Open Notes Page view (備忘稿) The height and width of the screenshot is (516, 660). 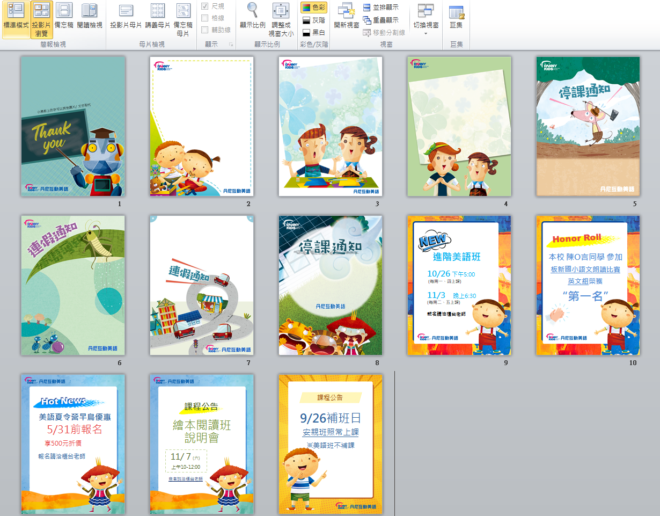64,16
